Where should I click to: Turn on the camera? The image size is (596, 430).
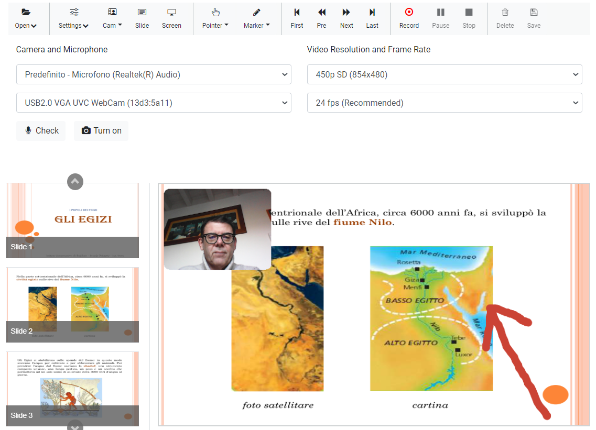tap(101, 130)
